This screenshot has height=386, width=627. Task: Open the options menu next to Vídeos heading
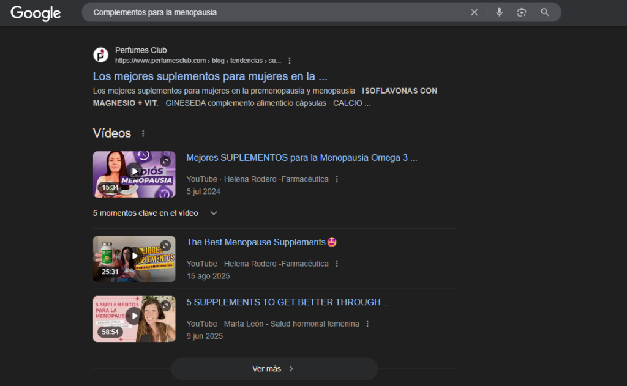(x=143, y=133)
